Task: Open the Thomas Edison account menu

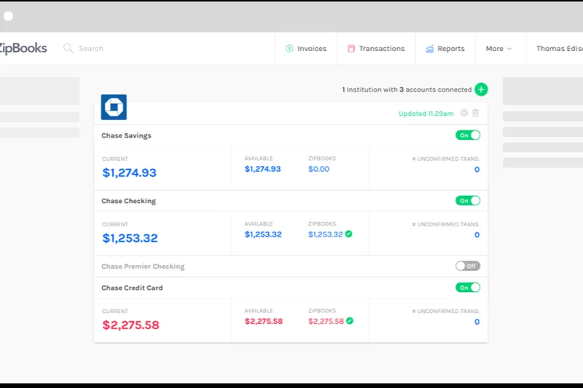Action: (x=560, y=49)
